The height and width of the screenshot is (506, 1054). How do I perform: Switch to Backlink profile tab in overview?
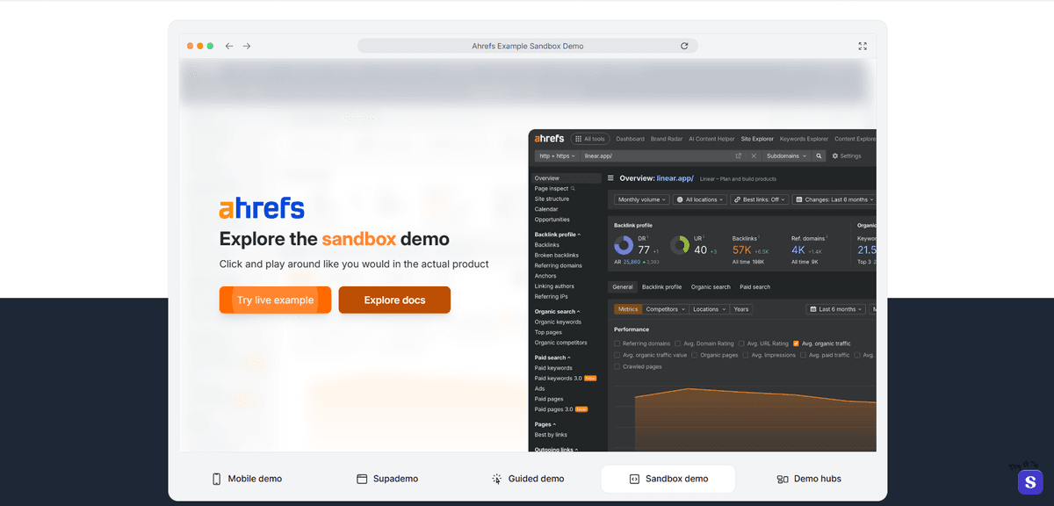click(x=661, y=286)
